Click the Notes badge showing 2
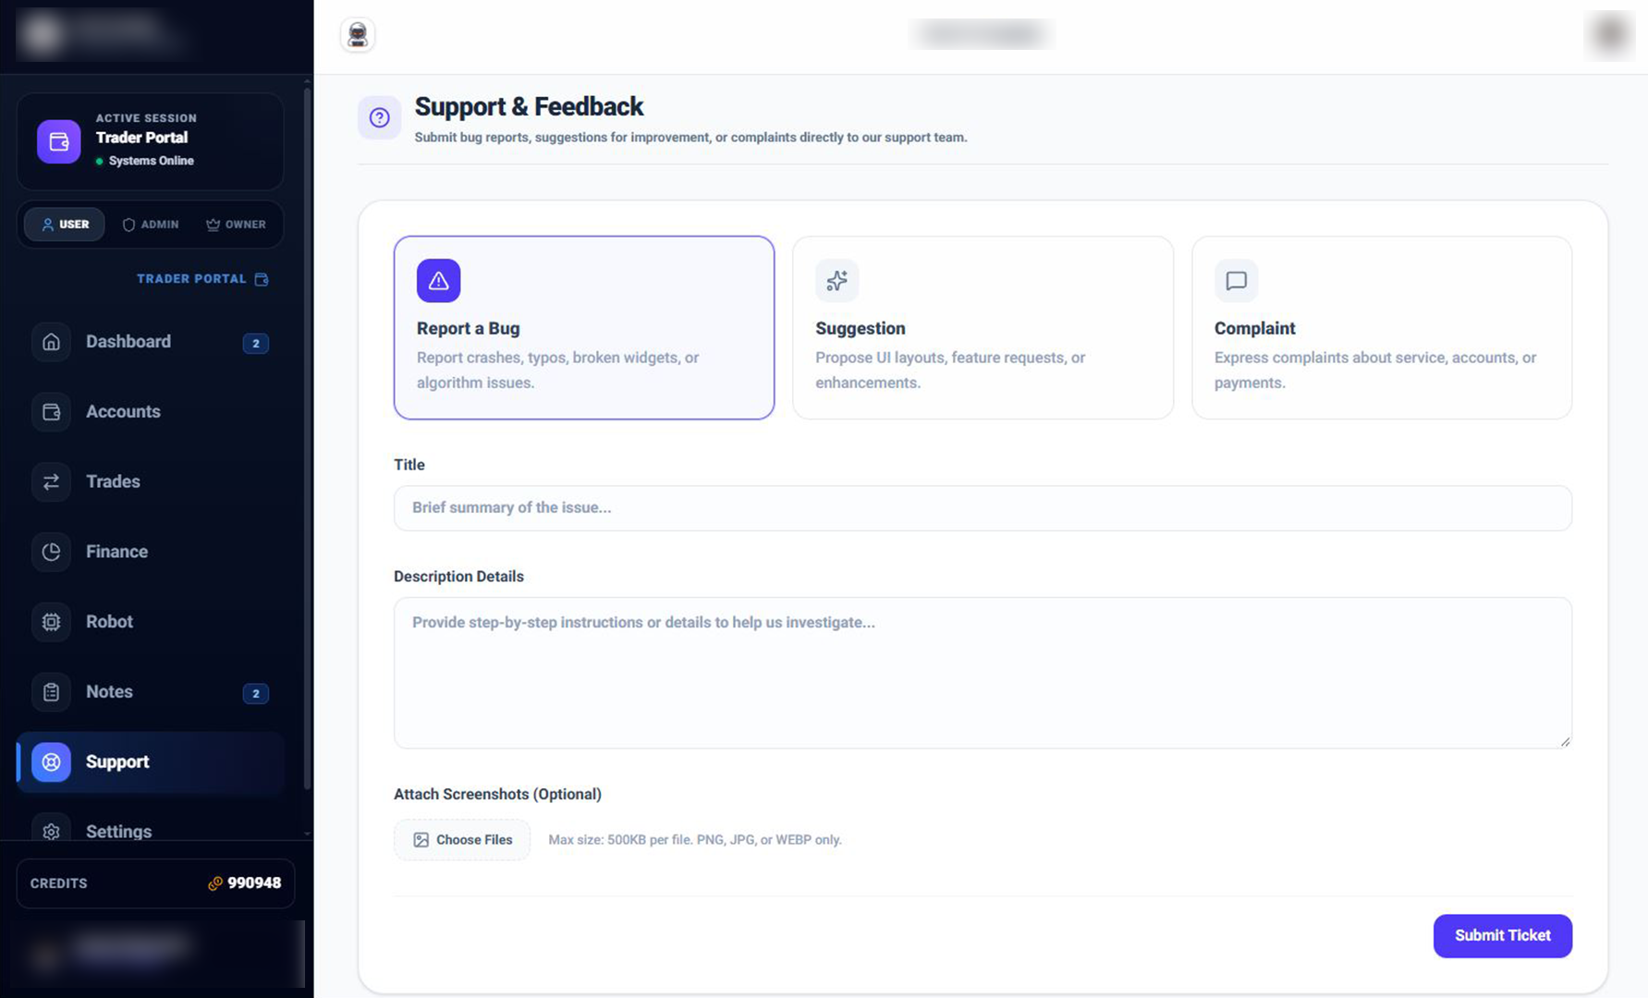This screenshot has width=1648, height=998. (256, 693)
